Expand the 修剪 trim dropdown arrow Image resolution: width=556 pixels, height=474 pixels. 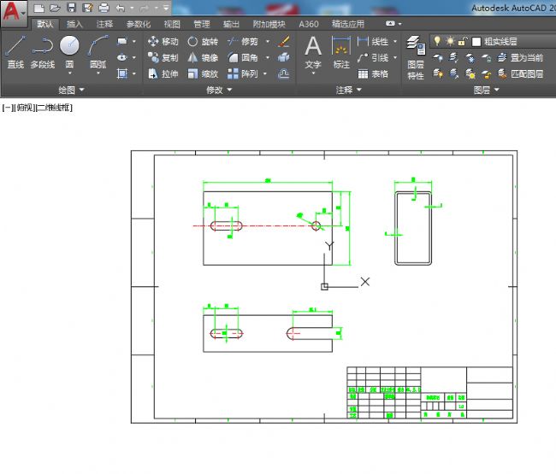tap(268, 41)
